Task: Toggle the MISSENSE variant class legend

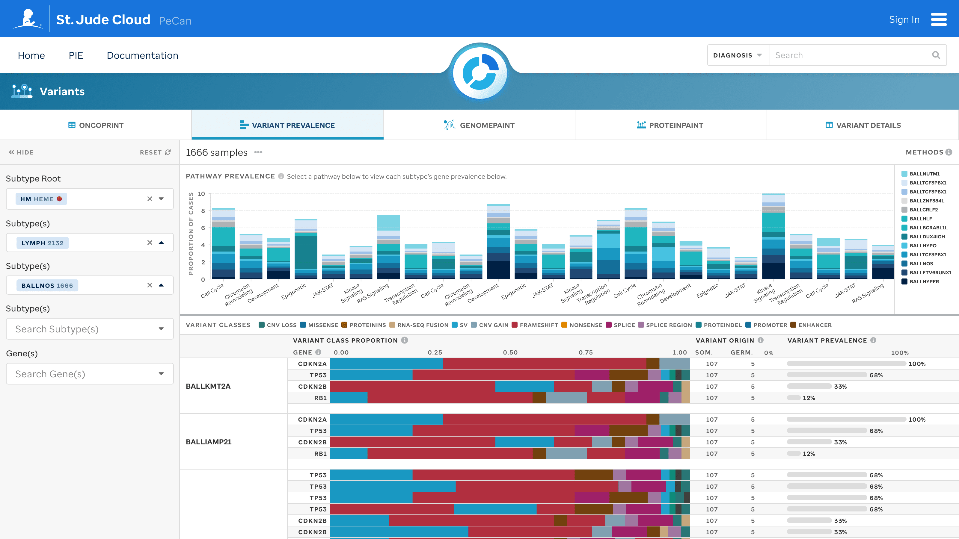Action: (319, 325)
